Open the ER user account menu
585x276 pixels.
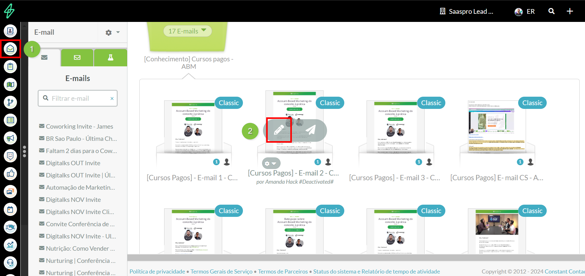pos(525,12)
